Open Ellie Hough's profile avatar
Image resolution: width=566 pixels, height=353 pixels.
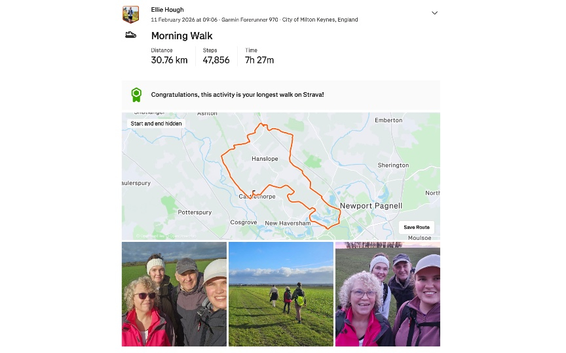coord(130,14)
